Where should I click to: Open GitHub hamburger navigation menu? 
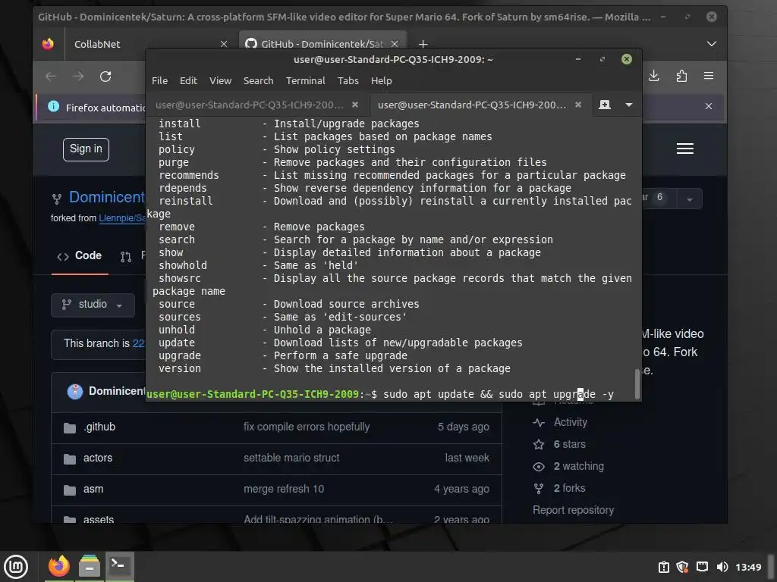[685, 149]
